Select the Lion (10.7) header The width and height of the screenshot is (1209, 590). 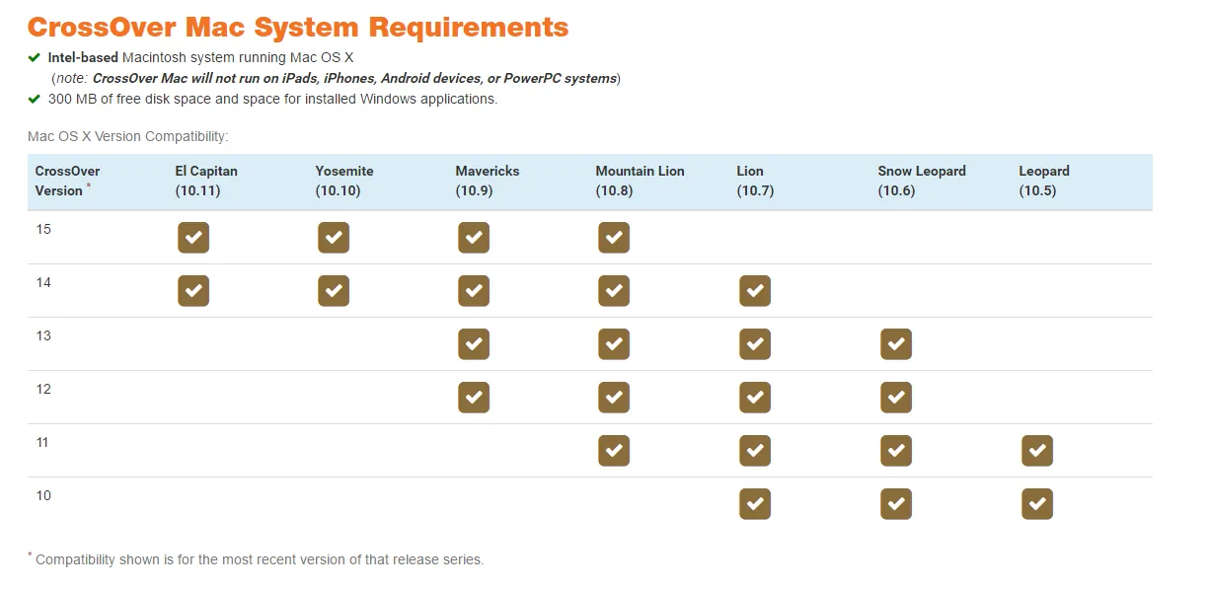pos(755,181)
